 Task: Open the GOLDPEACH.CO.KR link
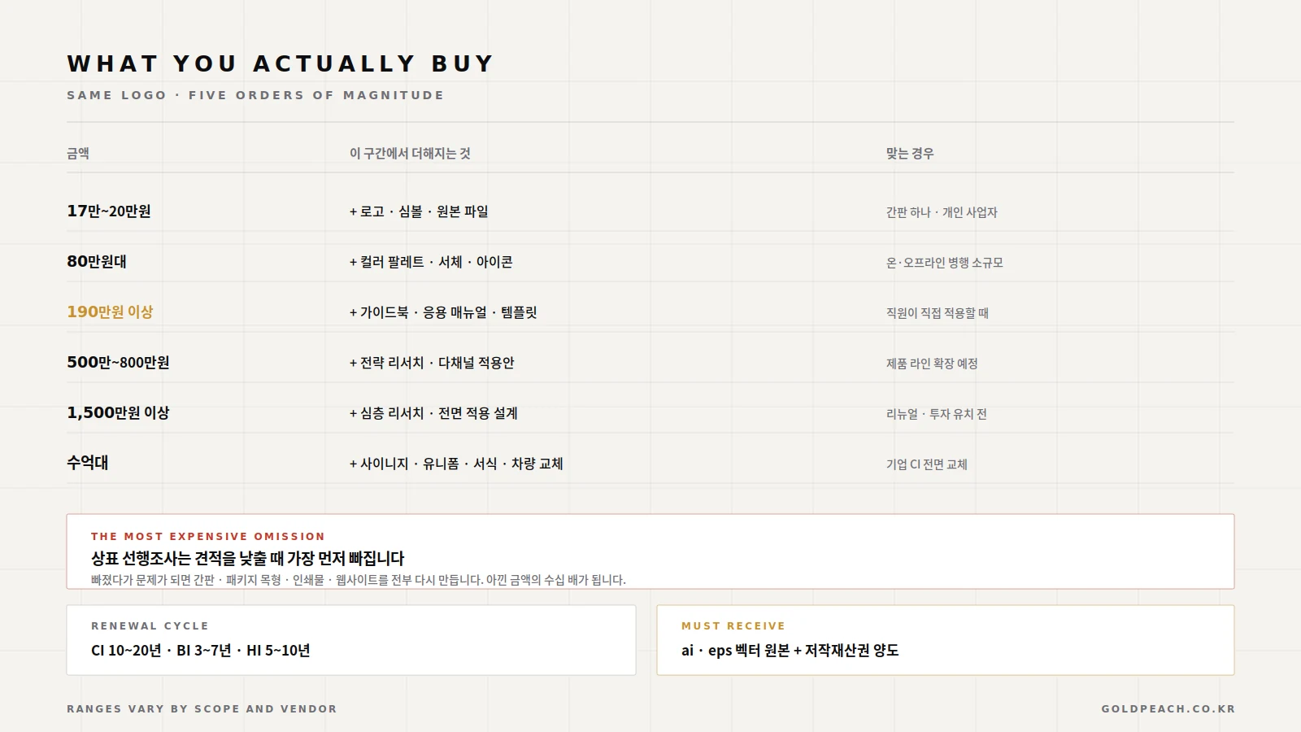1168,709
